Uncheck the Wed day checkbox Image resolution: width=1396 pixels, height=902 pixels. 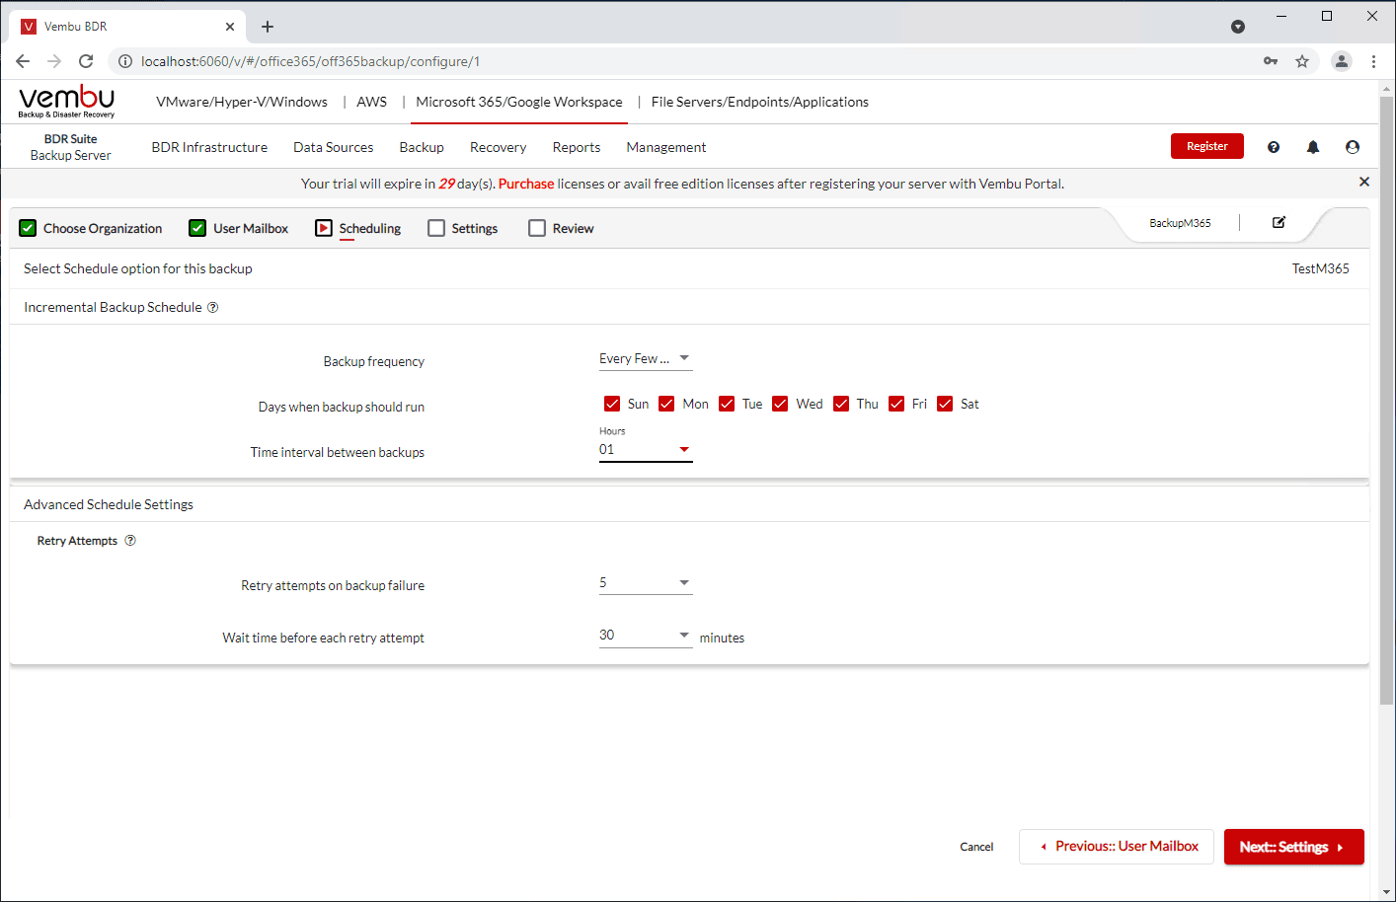click(780, 404)
